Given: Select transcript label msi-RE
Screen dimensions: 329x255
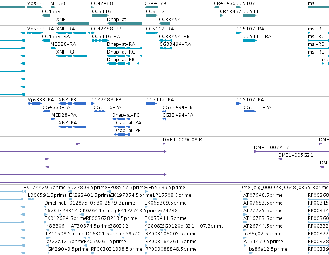Looking at the screenshot, I should (316, 52).
